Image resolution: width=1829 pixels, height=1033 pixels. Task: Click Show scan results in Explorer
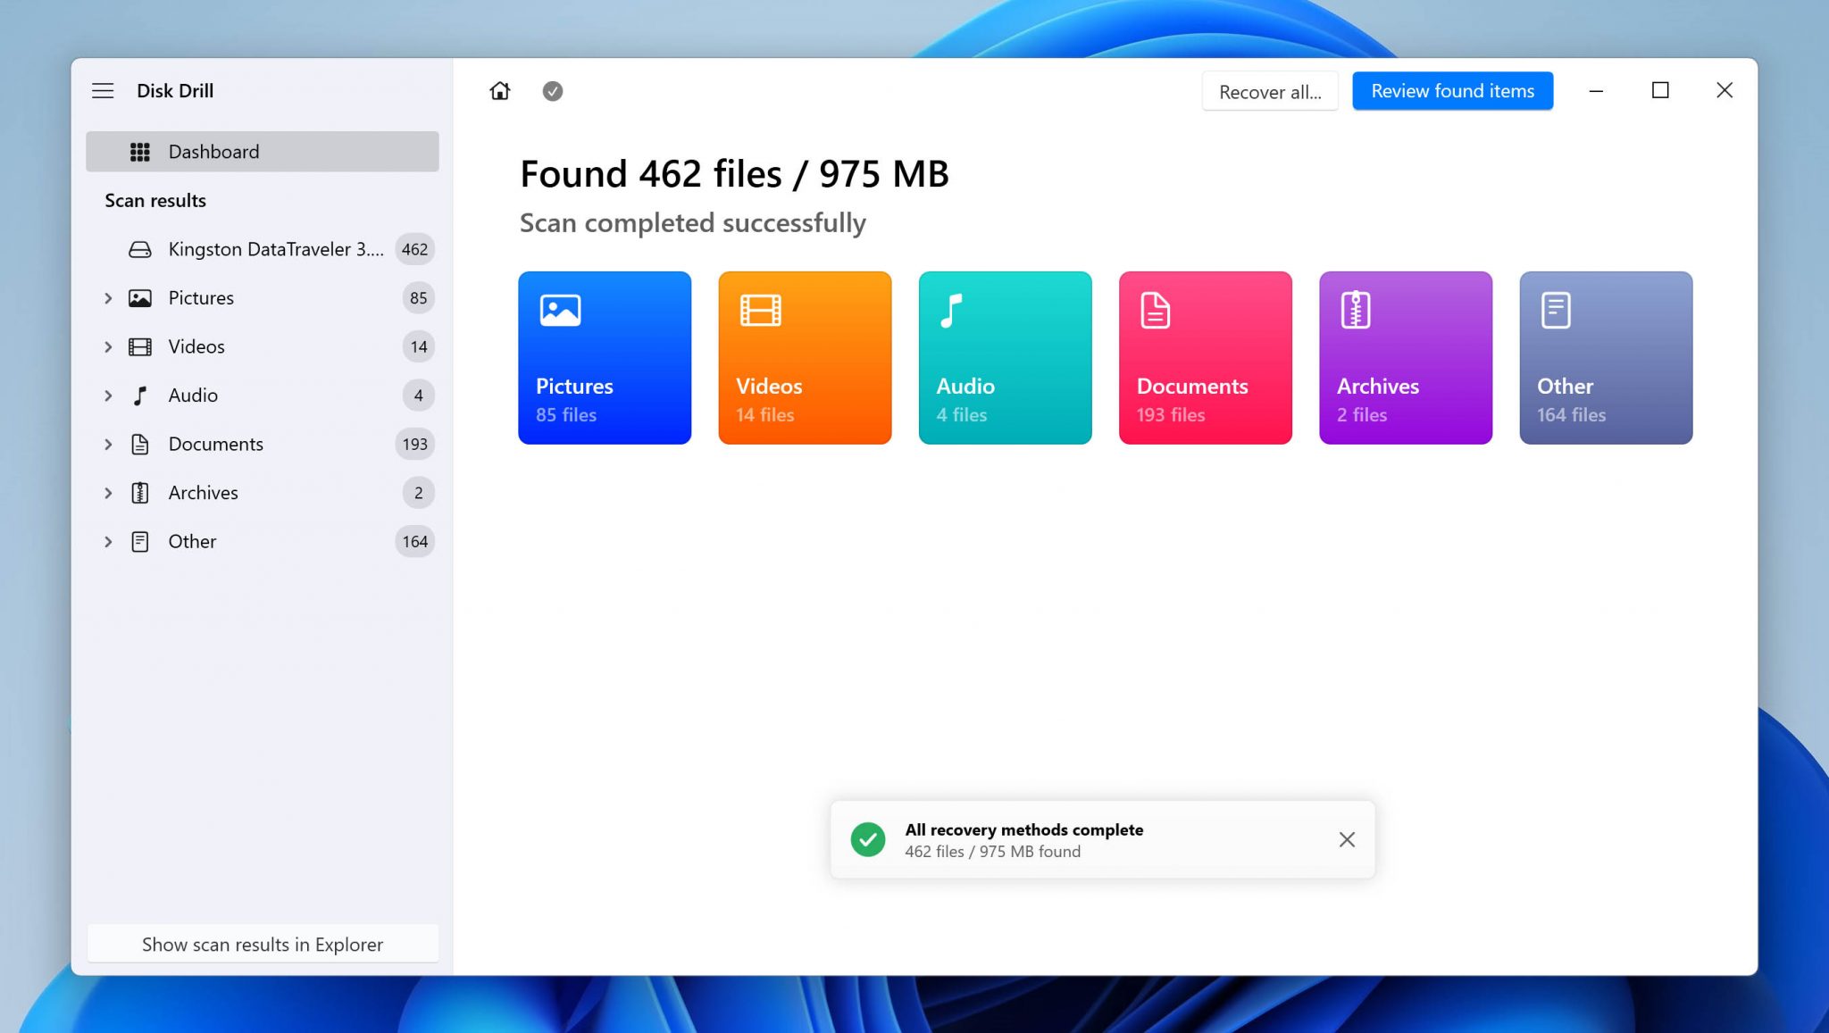(263, 944)
